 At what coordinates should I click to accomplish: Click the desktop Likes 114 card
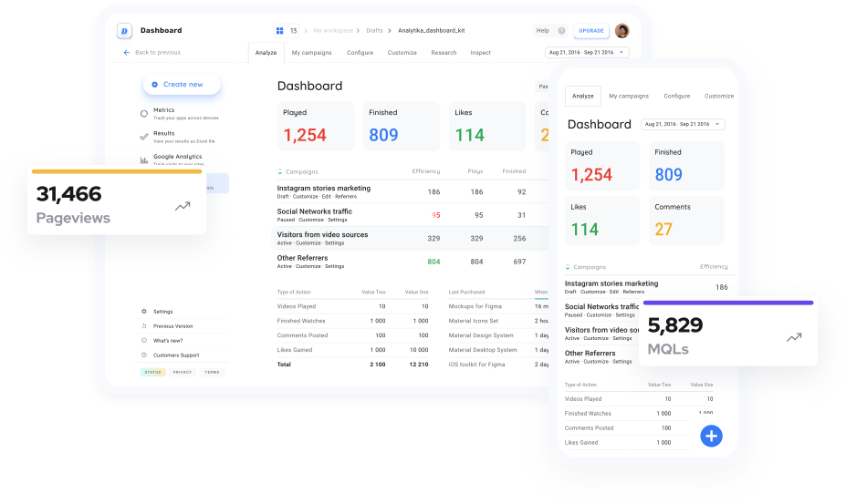pyautogui.click(x=487, y=126)
